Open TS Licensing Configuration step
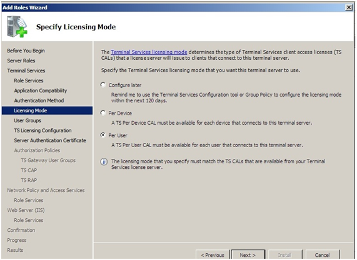357x260 pixels. pos(43,130)
